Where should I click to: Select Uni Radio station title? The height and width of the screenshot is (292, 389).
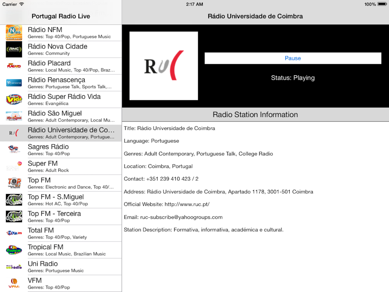coord(43,264)
